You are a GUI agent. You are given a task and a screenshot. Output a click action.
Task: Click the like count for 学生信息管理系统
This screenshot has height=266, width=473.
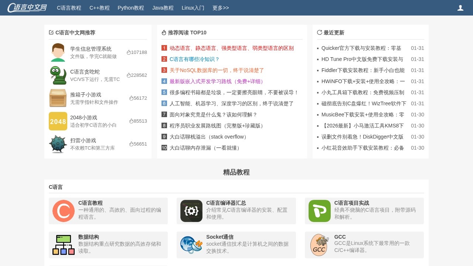point(137,52)
